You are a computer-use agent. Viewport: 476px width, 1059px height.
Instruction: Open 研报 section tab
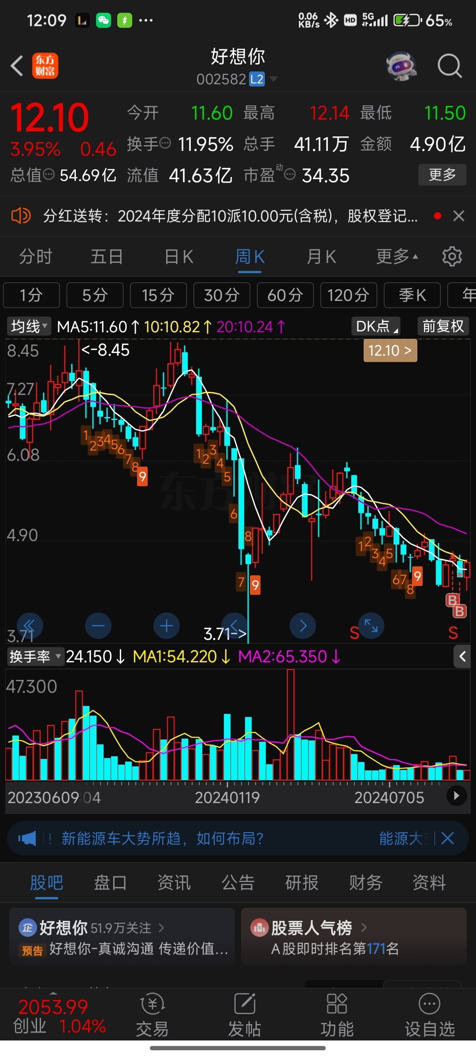click(x=301, y=882)
